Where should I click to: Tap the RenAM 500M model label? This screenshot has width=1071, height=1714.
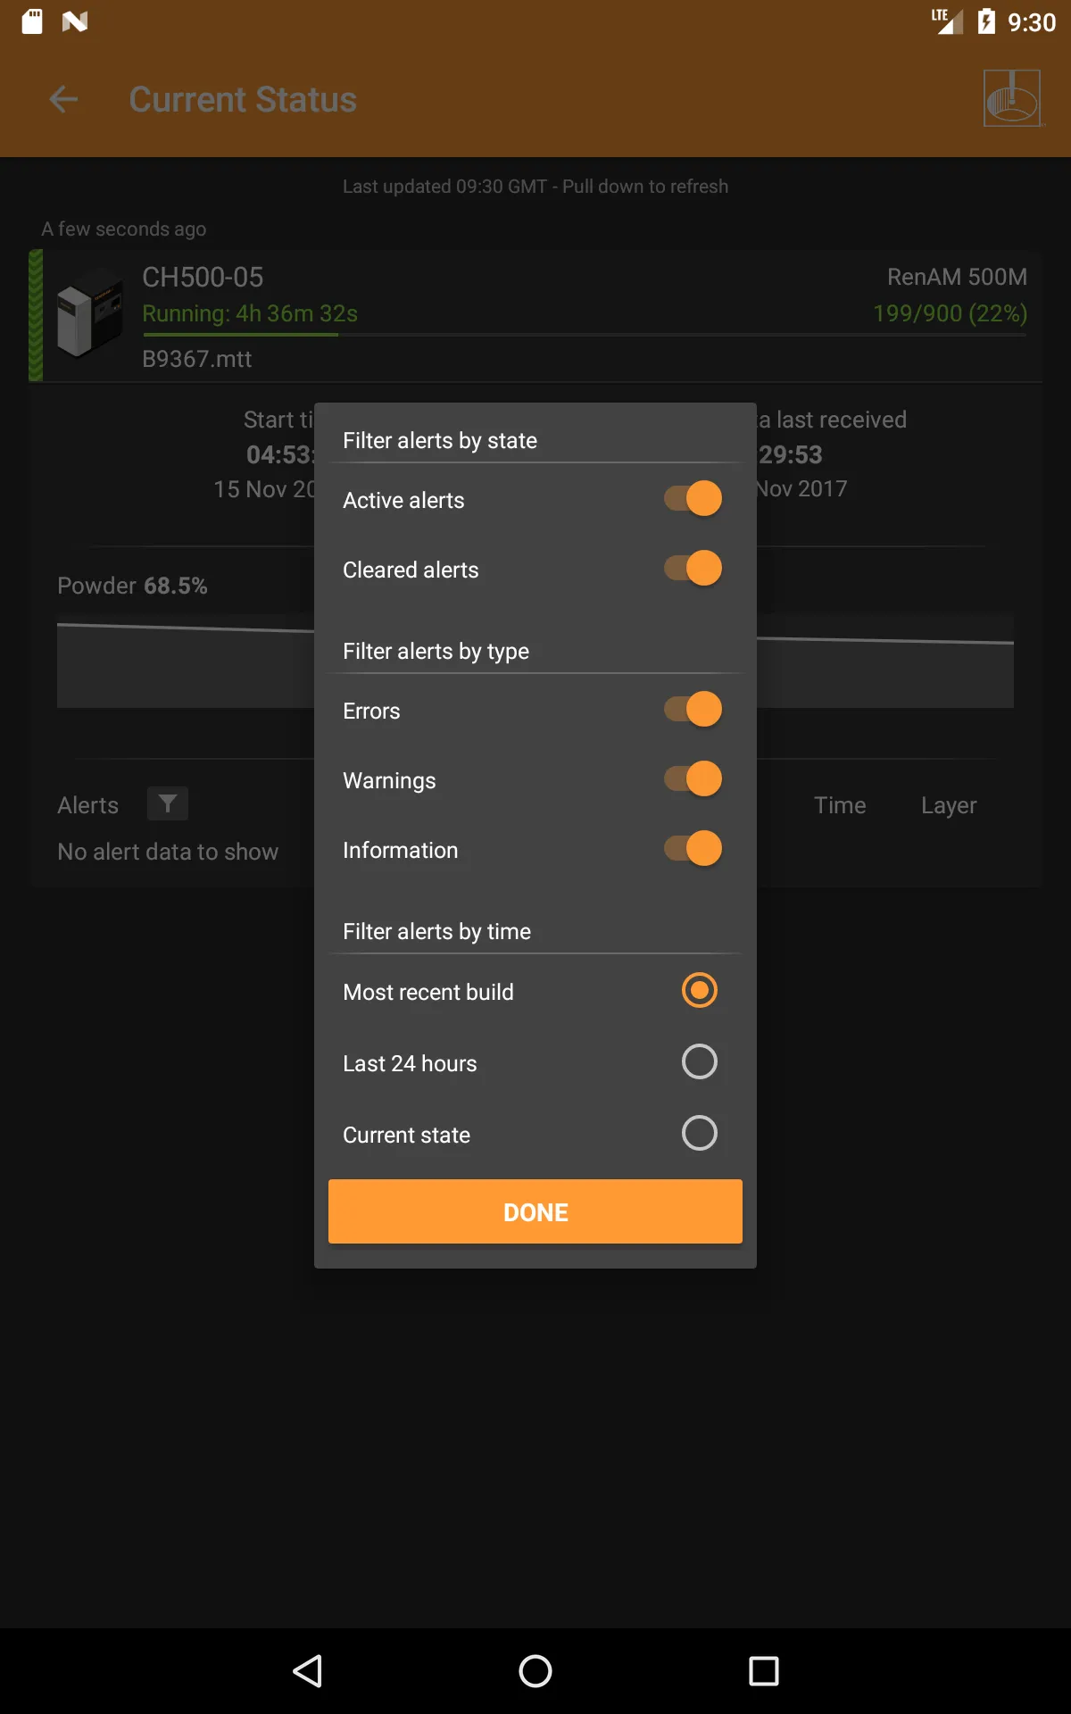click(957, 277)
